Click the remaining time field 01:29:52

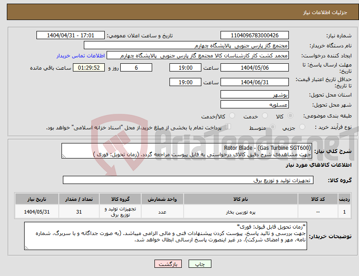click(x=89, y=67)
